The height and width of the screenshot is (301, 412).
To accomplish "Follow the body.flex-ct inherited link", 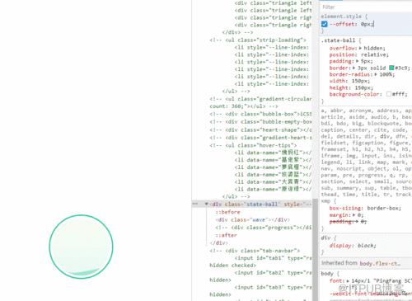I will (x=381, y=263).
